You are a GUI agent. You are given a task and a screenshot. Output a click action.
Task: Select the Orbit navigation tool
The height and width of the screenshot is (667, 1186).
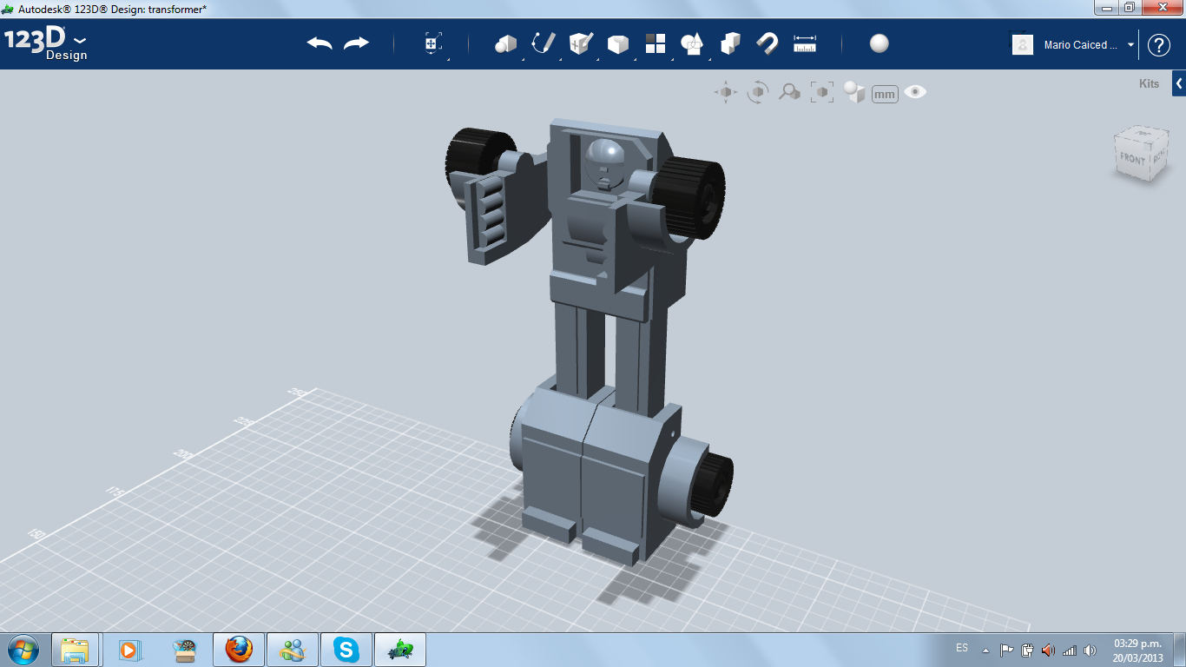pos(758,92)
